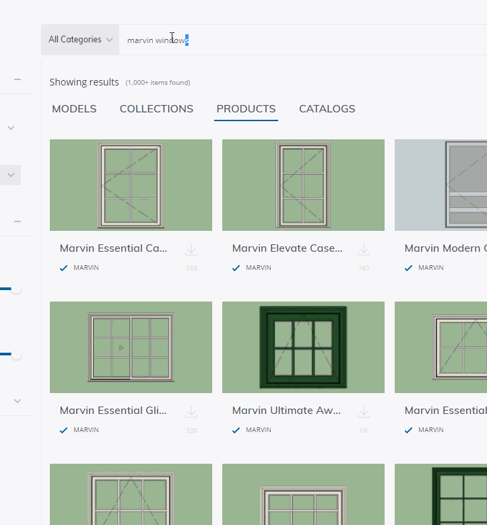Switch to the COLLECTIONS tab
This screenshot has height=525, width=487.
(156, 109)
